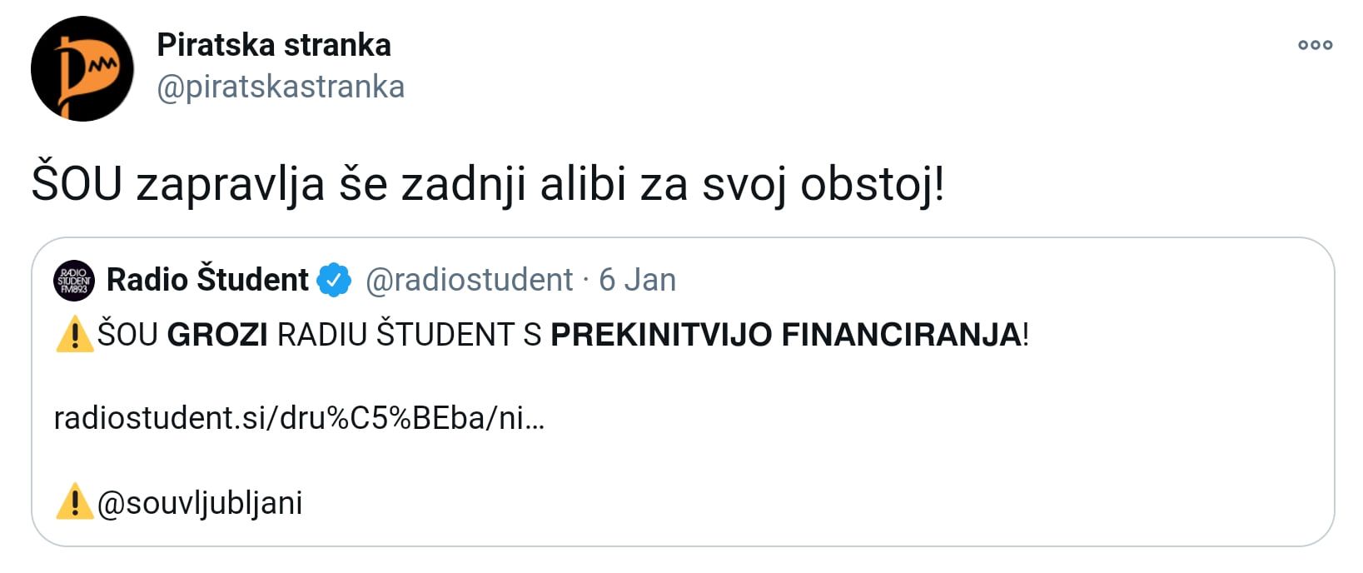Open the 6 Jan timestamp link
The height and width of the screenshot is (573, 1363).
[639, 280]
